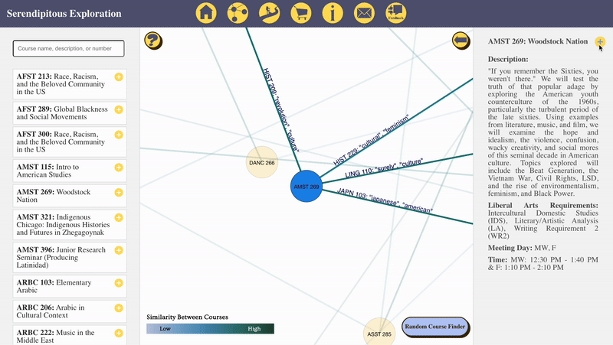Open AMST 115: Intro to American Studies entry
Screen dimensions: 613x345
coord(70,171)
